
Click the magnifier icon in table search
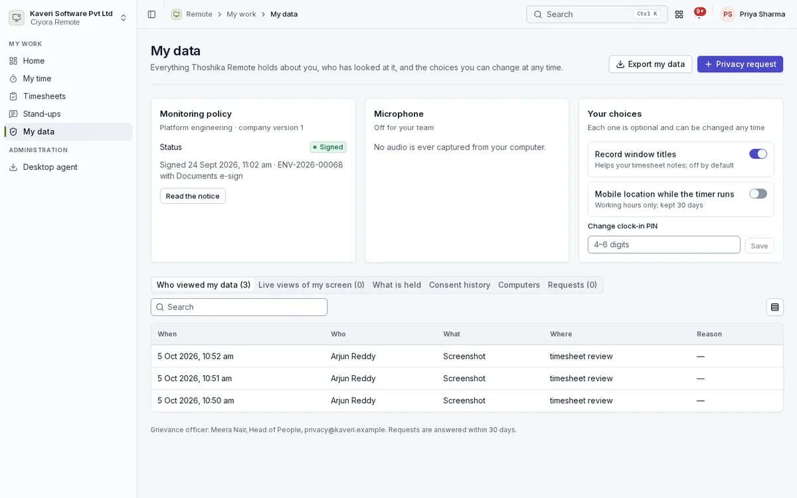[160, 307]
